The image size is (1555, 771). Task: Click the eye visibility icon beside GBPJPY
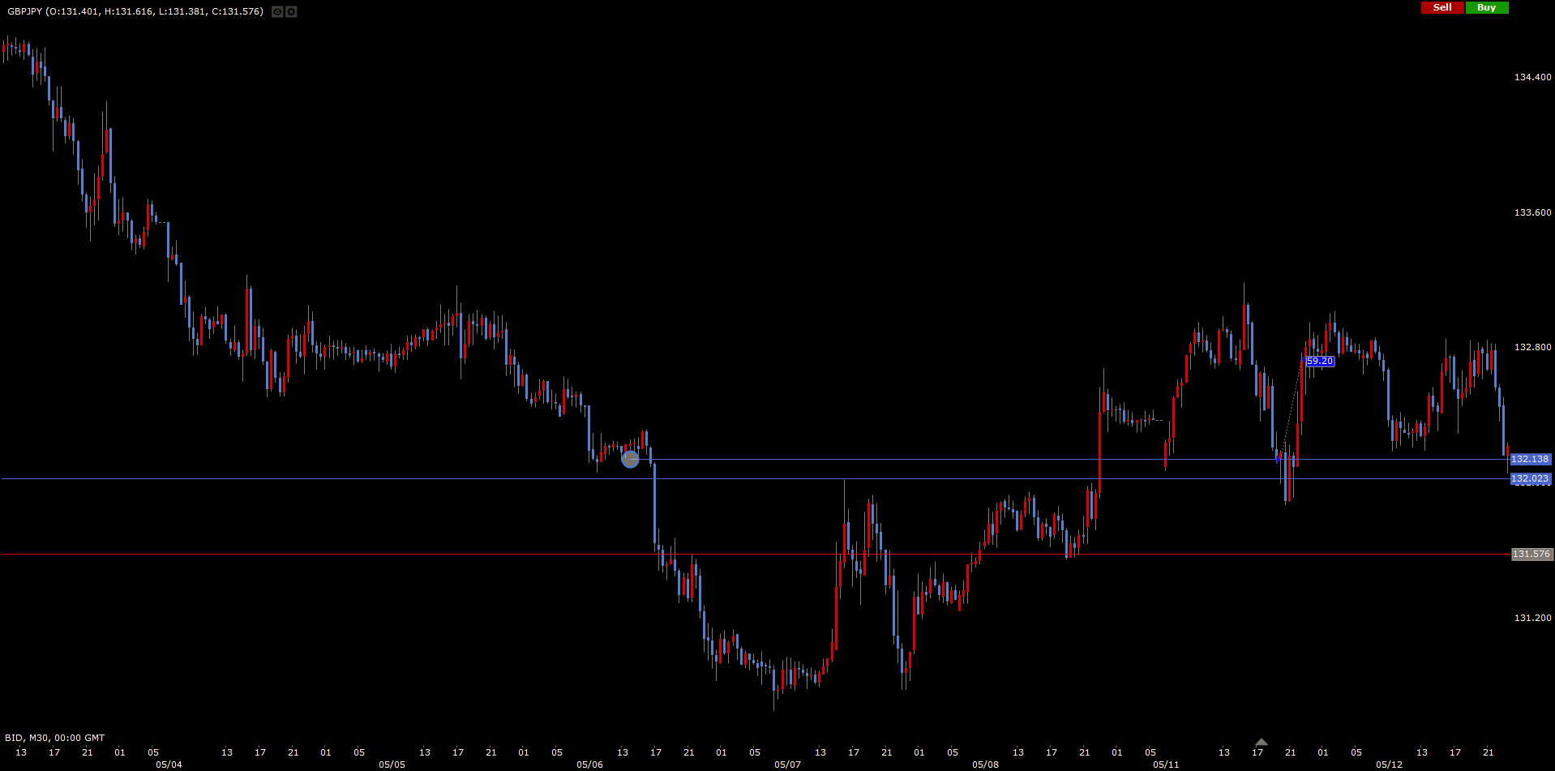point(277,12)
